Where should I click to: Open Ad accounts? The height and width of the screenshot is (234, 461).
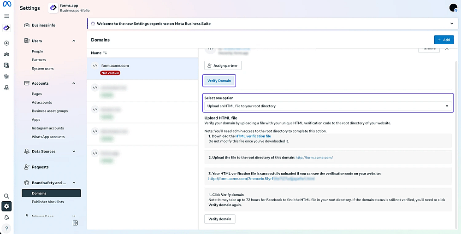click(42, 102)
